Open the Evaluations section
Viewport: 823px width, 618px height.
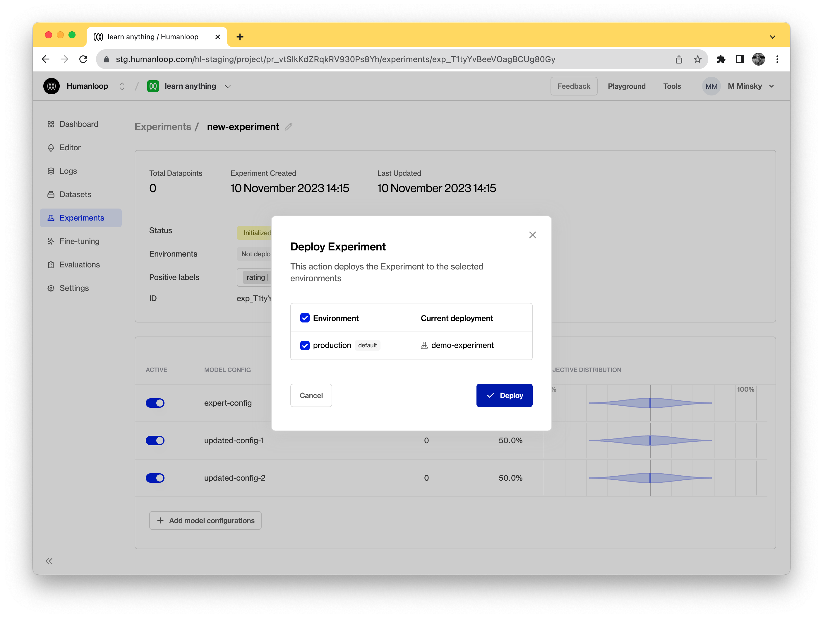pos(79,264)
